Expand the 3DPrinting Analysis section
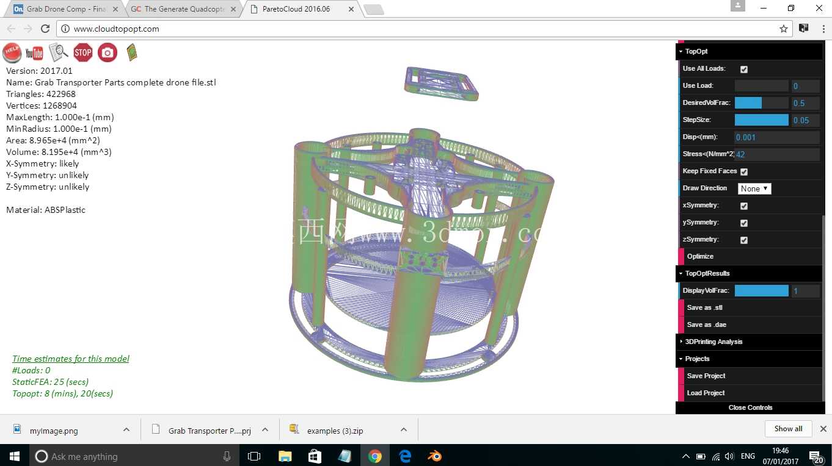 (750, 342)
